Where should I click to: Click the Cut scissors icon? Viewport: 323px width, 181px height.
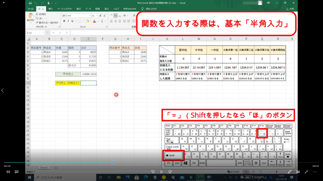coord(37,14)
